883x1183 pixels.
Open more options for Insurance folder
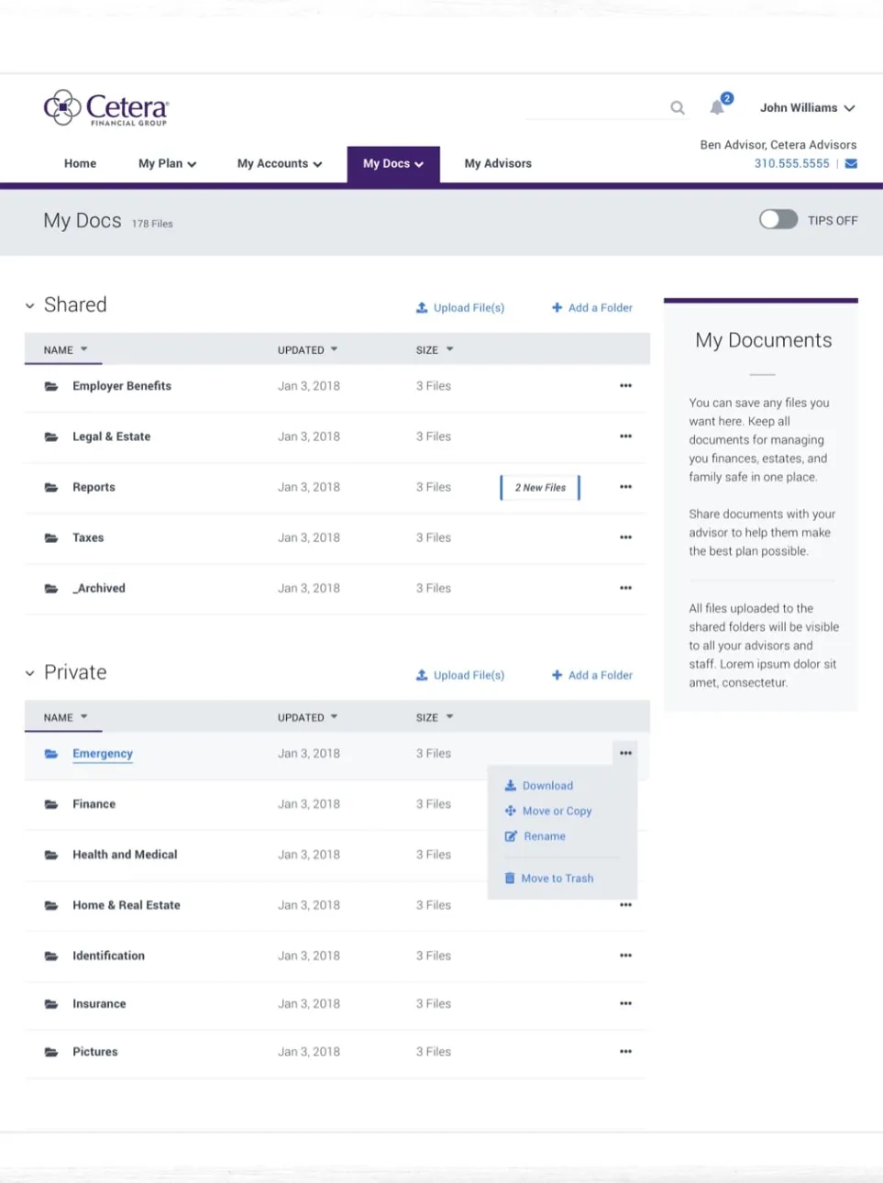click(625, 1003)
